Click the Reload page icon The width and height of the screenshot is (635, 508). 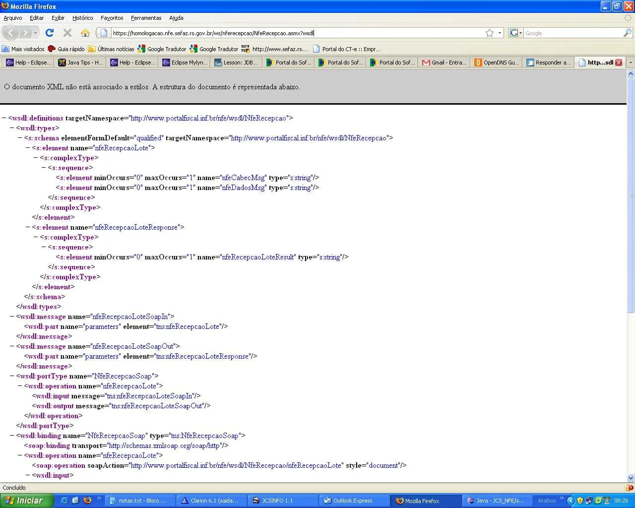tap(49, 33)
